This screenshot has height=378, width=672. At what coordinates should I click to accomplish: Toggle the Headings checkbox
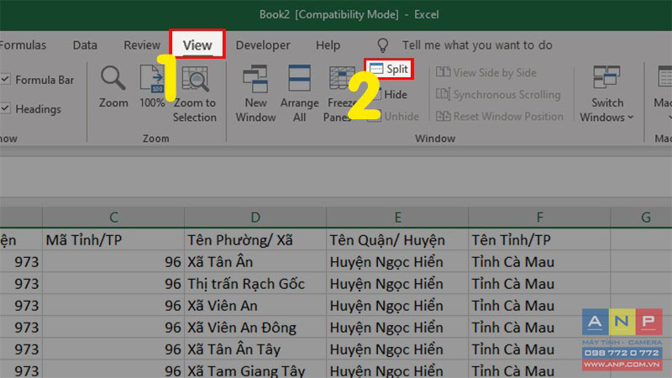pyautogui.click(x=6, y=108)
